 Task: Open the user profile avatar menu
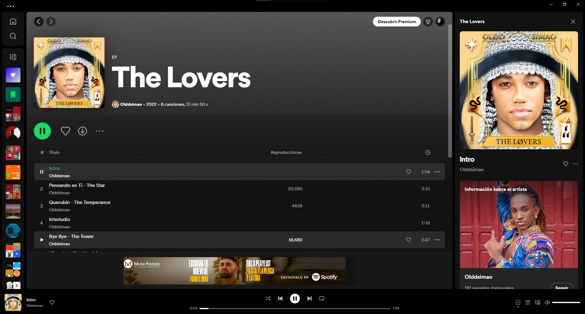[x=440, y=22]
